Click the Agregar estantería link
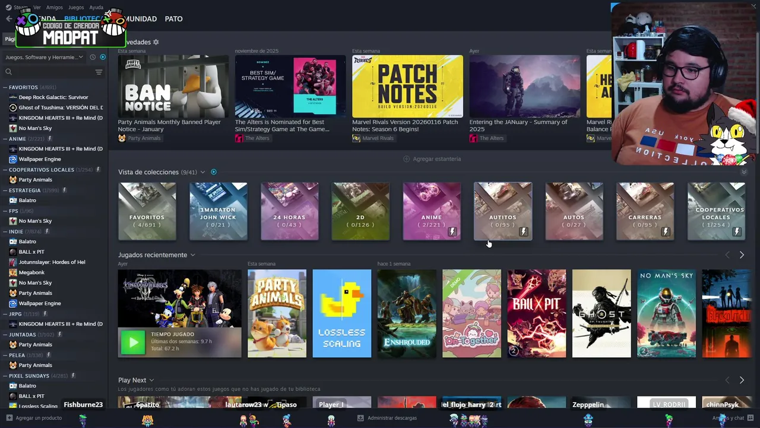This screenshot has width=760, height=428. [x=432, y=159]
